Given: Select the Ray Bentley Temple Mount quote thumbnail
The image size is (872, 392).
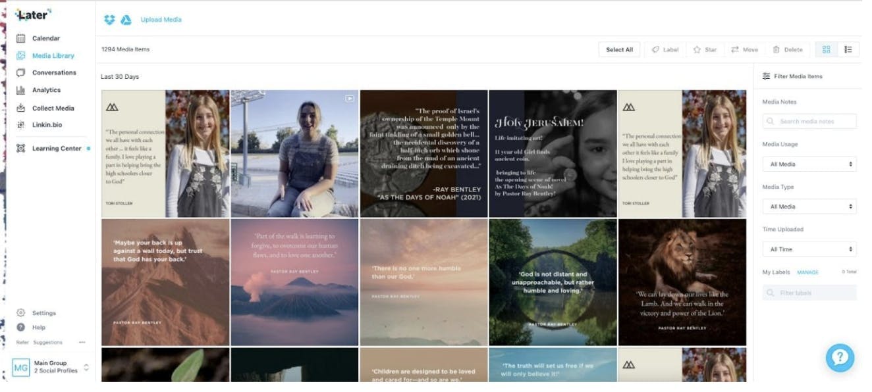Looking at the screenshot, I should point(423,153).
